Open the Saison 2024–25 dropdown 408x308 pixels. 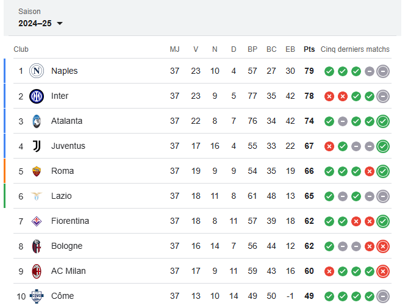click(x=40, y=23)
